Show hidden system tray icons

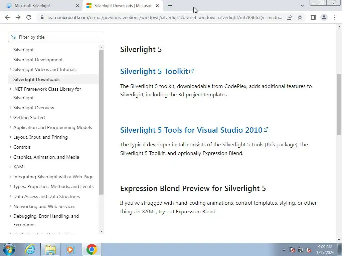[284, 250]
